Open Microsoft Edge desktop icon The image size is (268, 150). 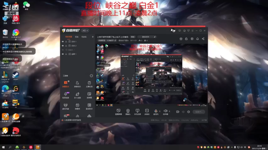pos(5,91)
